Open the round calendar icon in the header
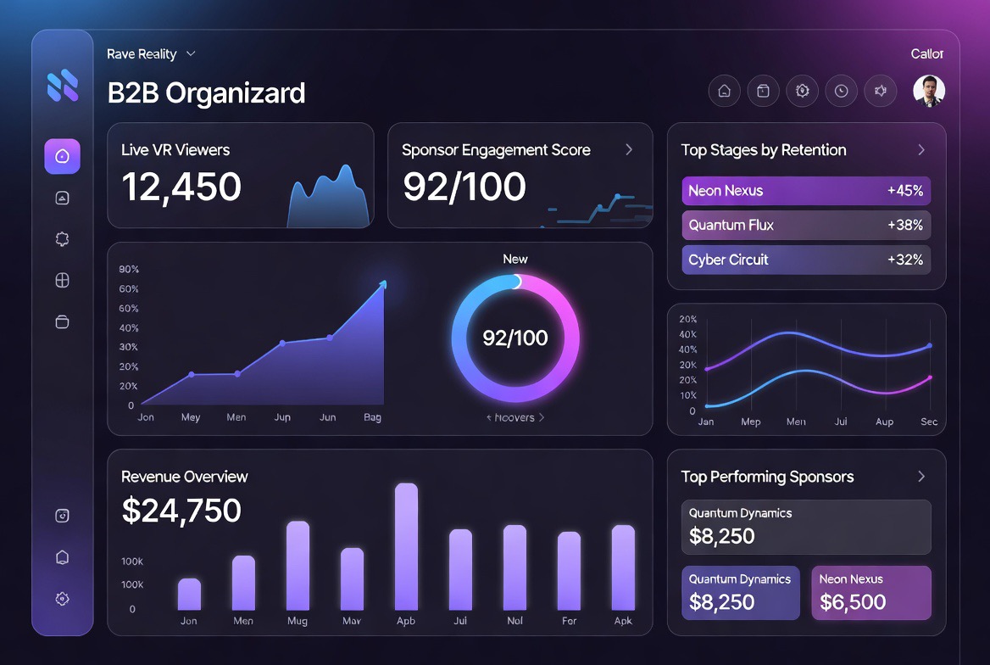The width and height of the screenshot is (990, 665). [x=764, y=91]
